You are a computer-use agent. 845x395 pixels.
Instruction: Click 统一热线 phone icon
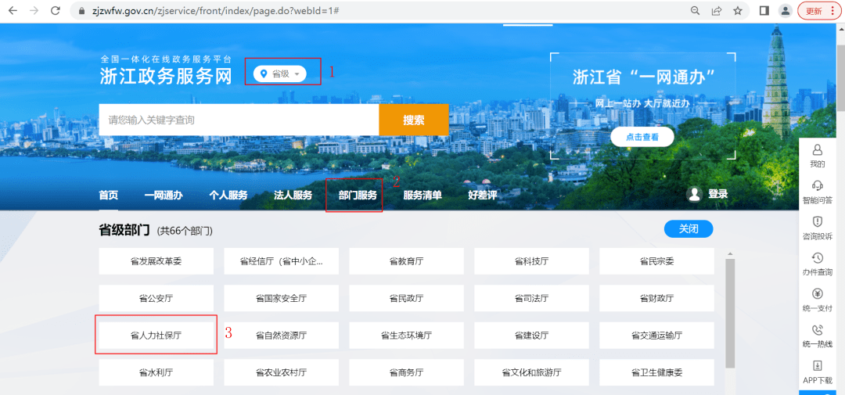(x=818, y=330)
